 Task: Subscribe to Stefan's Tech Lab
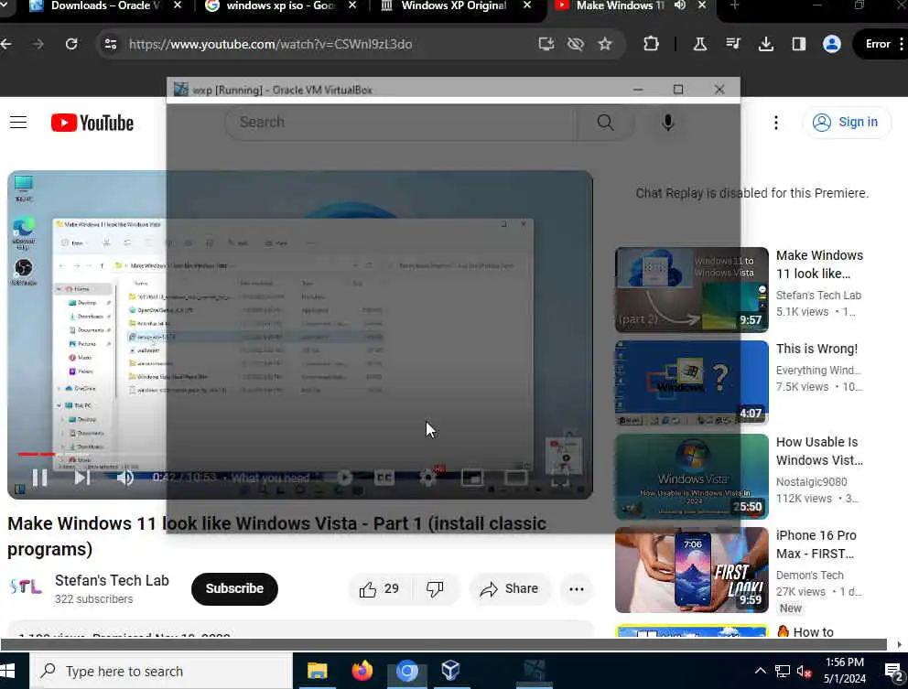pyautogui.click(x=234, y=589)
